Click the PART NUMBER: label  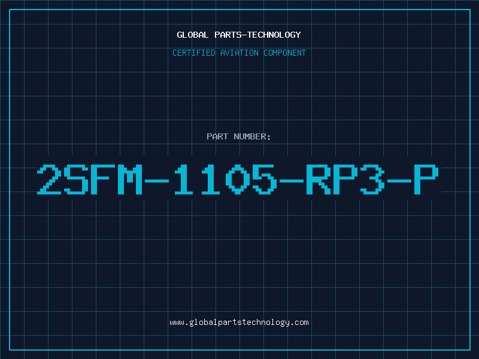click(x=238, y=136)
